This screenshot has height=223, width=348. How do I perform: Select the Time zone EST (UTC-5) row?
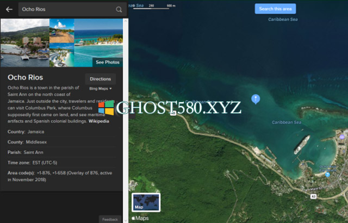pos(61,163)
